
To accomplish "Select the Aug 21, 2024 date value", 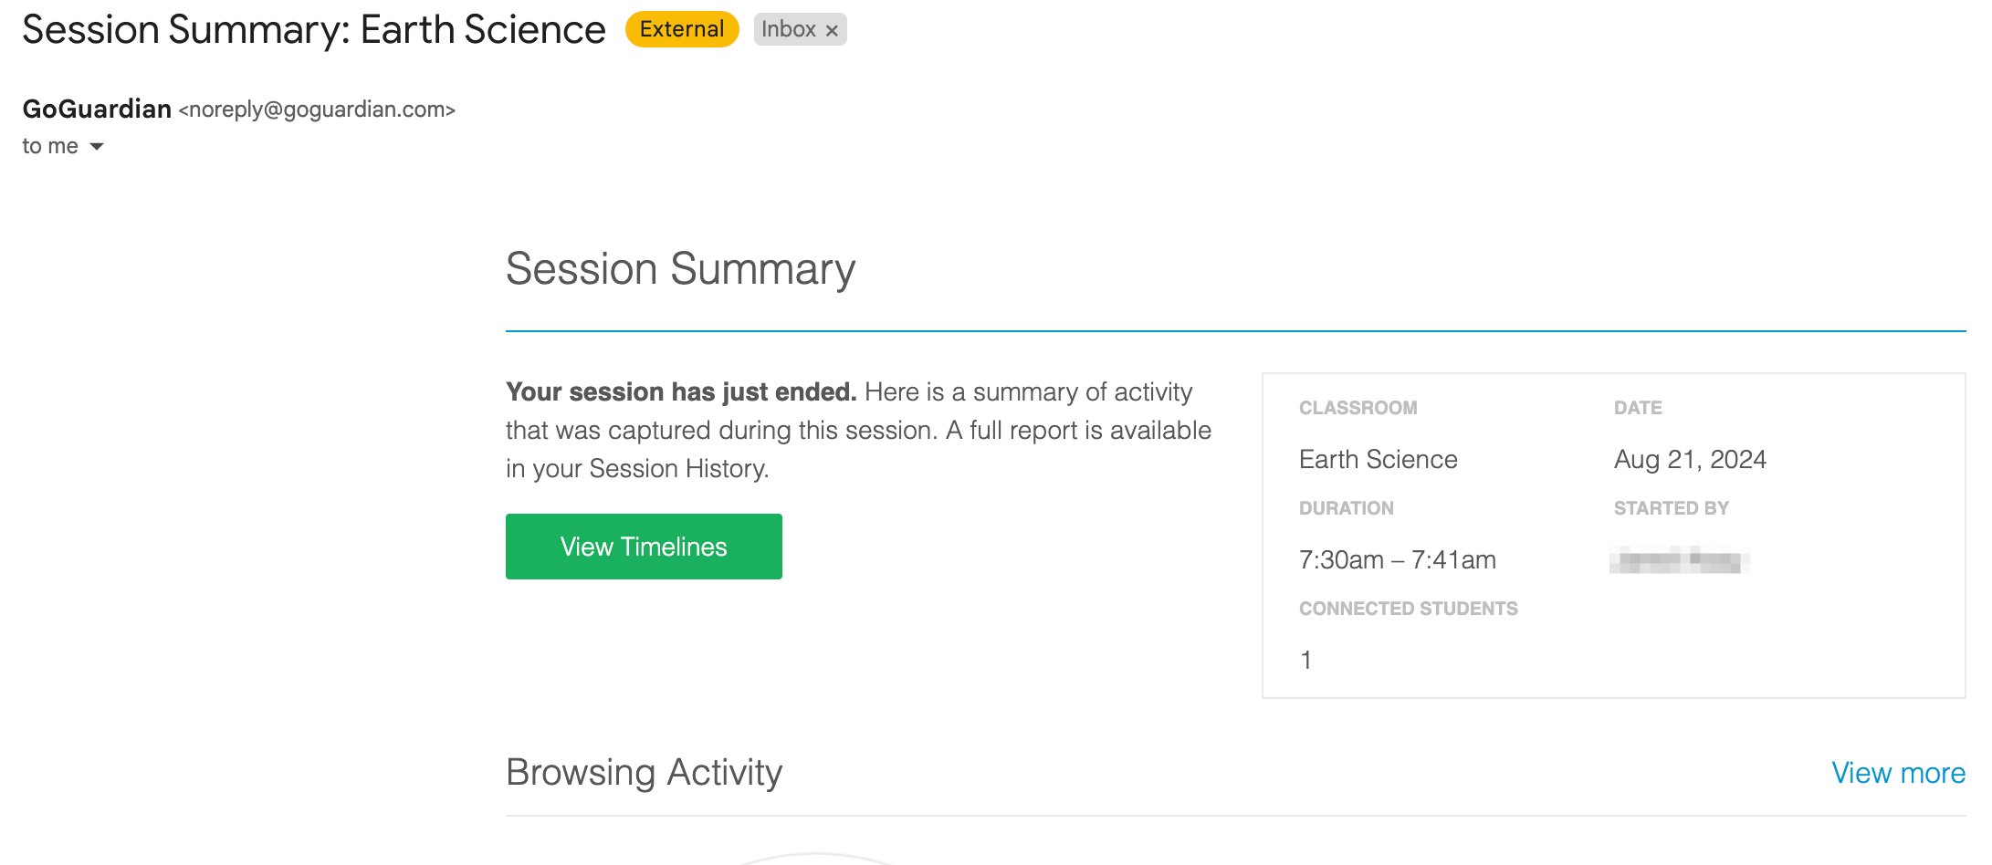I will point(1690,459).
